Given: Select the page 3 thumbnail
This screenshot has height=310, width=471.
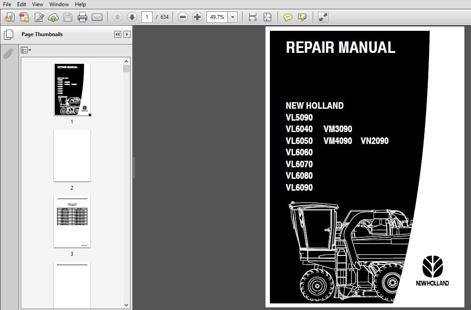Looking at the screenshot, I should [72, 221].
